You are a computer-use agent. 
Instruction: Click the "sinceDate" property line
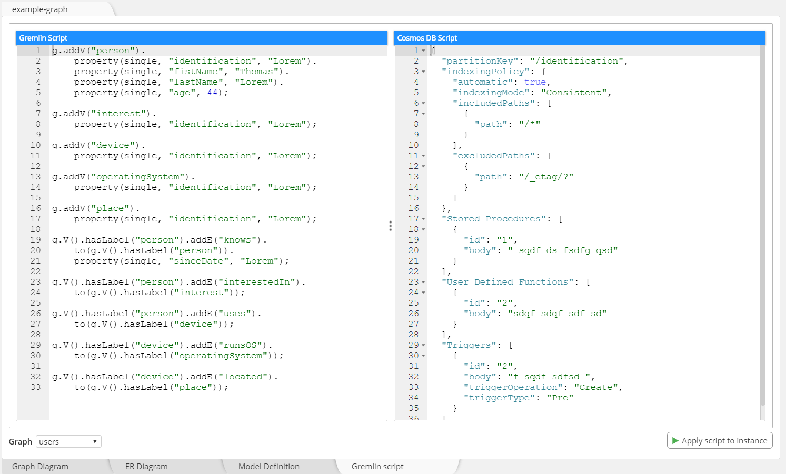[x=182, y=261]
